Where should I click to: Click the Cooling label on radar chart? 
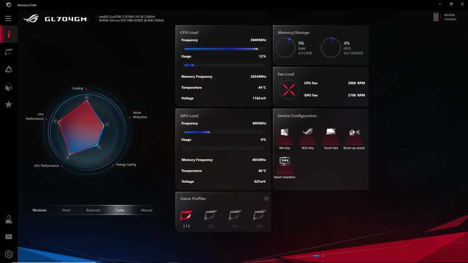[77, 88]
